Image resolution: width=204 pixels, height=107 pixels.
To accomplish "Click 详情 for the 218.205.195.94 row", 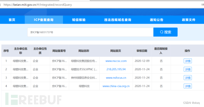I will coord(188,69).
